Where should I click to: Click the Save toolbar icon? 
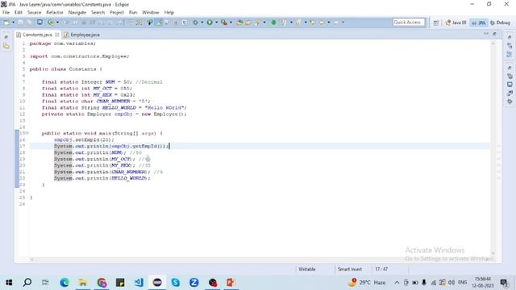point(20,23)
